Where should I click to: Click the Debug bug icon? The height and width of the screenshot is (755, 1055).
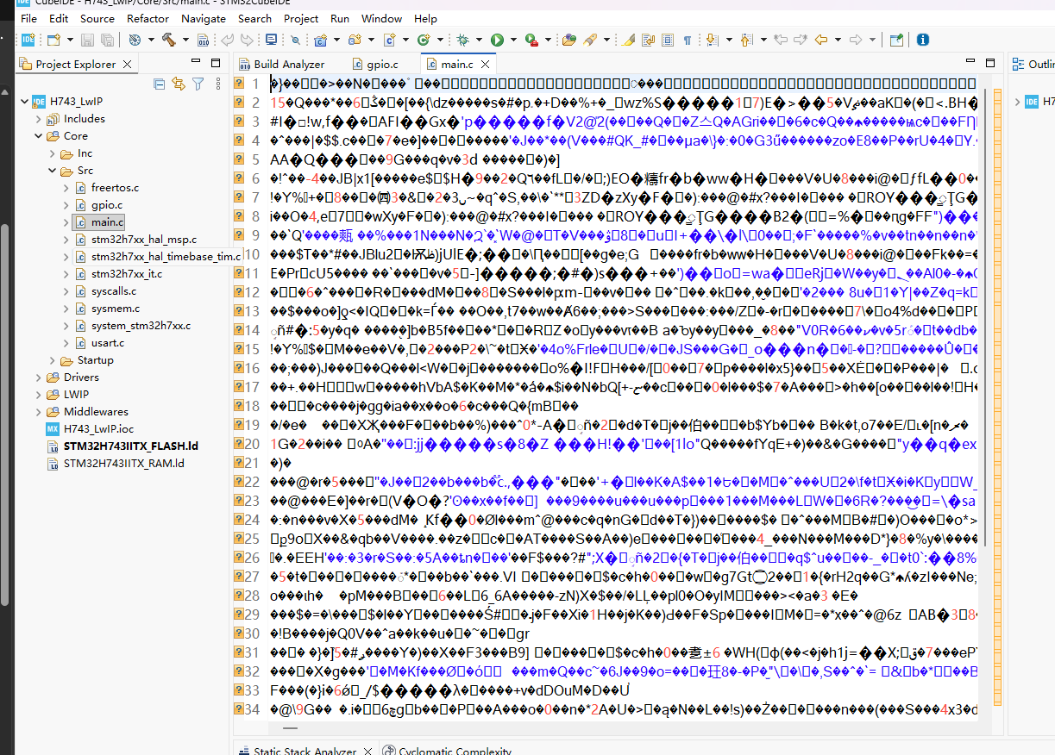tap(463, 40)
